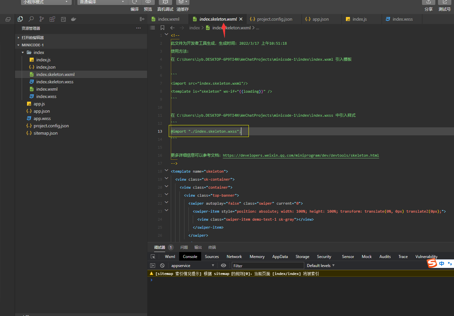Fold the swiper block at line 22

[166, 203]
